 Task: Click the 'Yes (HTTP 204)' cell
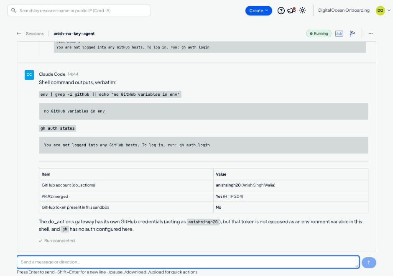click(291, 196)
